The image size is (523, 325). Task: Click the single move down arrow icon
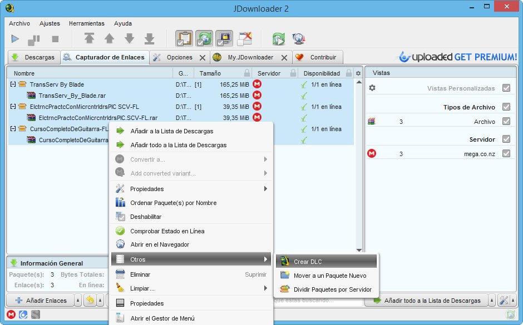[129, 39]
